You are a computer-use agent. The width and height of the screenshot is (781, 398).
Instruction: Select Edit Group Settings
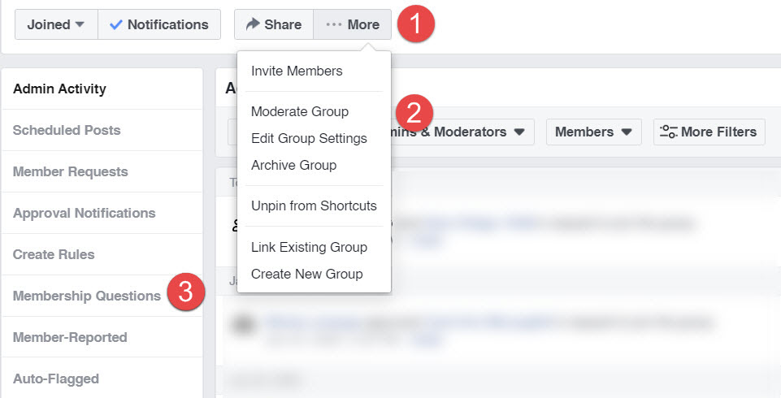point(310,138)
